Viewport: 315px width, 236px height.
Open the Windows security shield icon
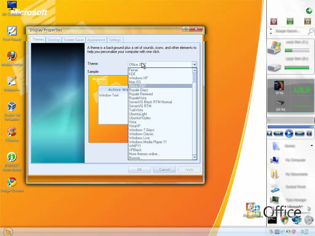pyautogui.click(x=284, y=220)
